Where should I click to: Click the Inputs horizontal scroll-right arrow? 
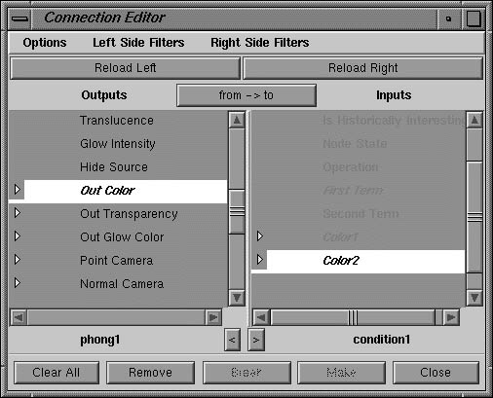click(x=451, y=317)
